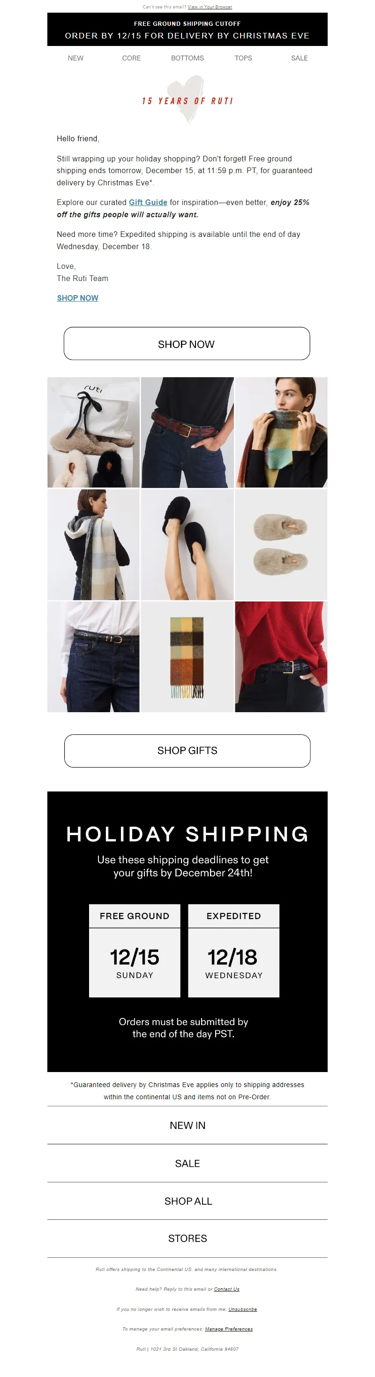Open the braided brown belt photo
Screen dimensions: 375x1377
point(187,433)
